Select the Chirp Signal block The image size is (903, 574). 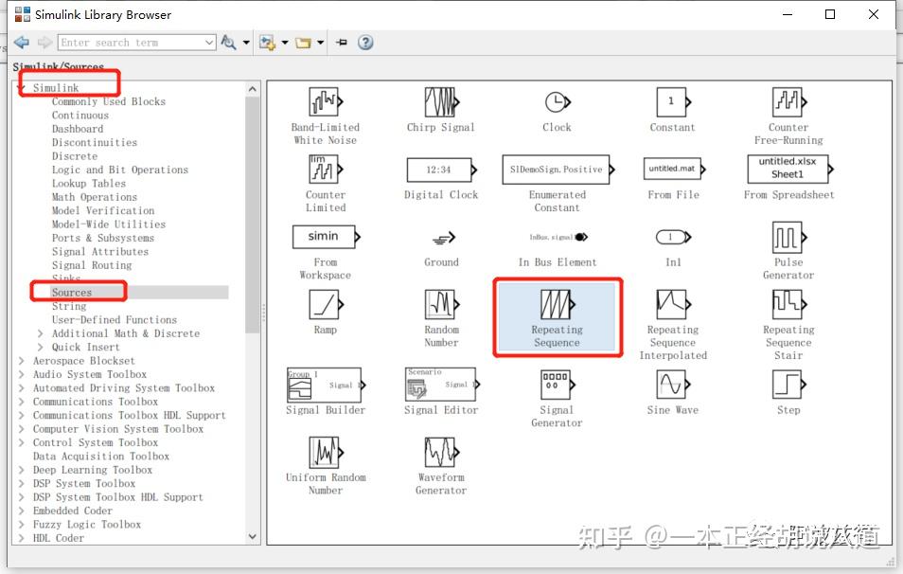[442, 102]
